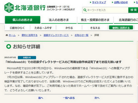This screenshot has height=103, width=138.
Task: Go to next notice via 次へ
Action: click(97, 98)
